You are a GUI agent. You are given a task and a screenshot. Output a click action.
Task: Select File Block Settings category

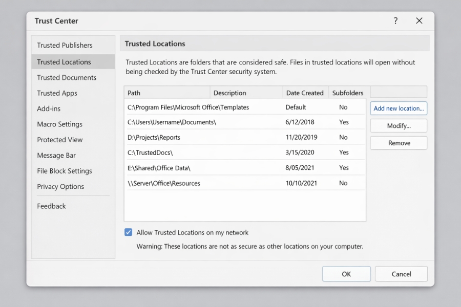65,171
